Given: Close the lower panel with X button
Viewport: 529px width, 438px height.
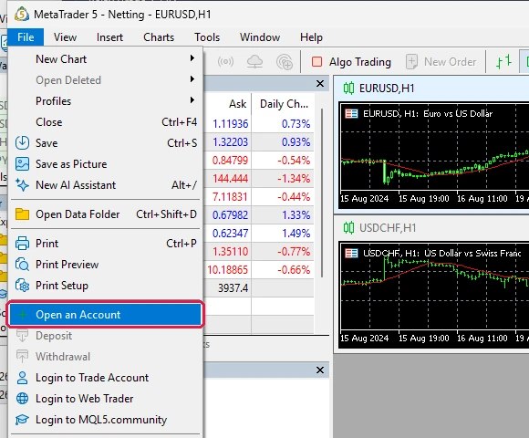Looking at the screenshot, I should (x=320, y=370).
